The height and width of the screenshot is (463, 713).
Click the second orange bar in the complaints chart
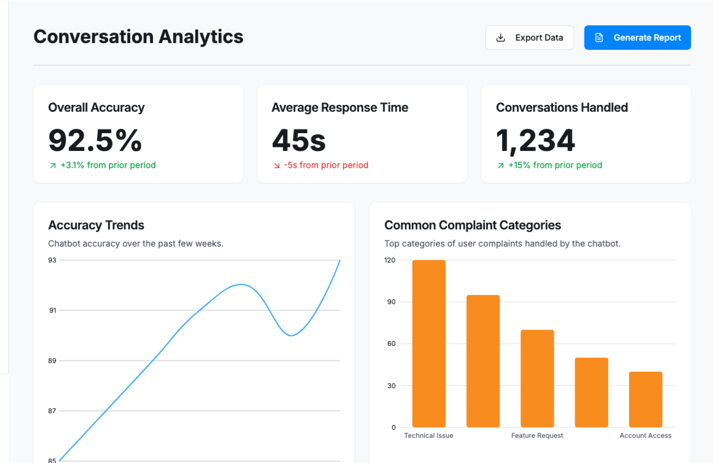point(483,361)
